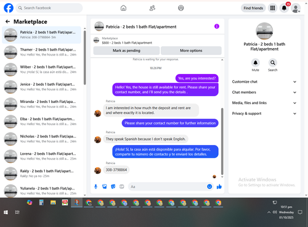
Task: Open Calculator from the taskbar
Action: coord(41,203)
